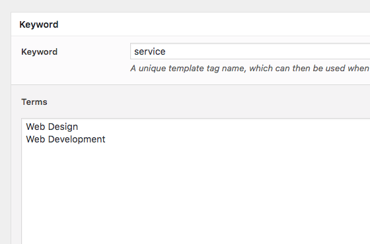The image size is (370, 244).
Task: Click the "Terms" section label
Action: 34,102
